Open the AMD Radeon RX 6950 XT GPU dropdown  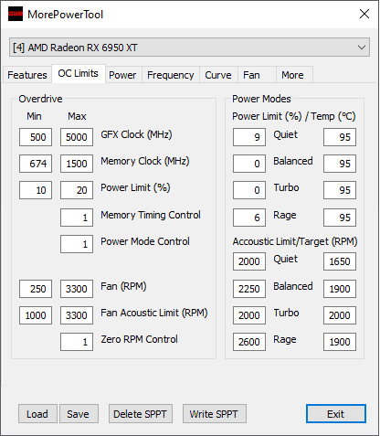pyautogui.click(x=189, y=48)
